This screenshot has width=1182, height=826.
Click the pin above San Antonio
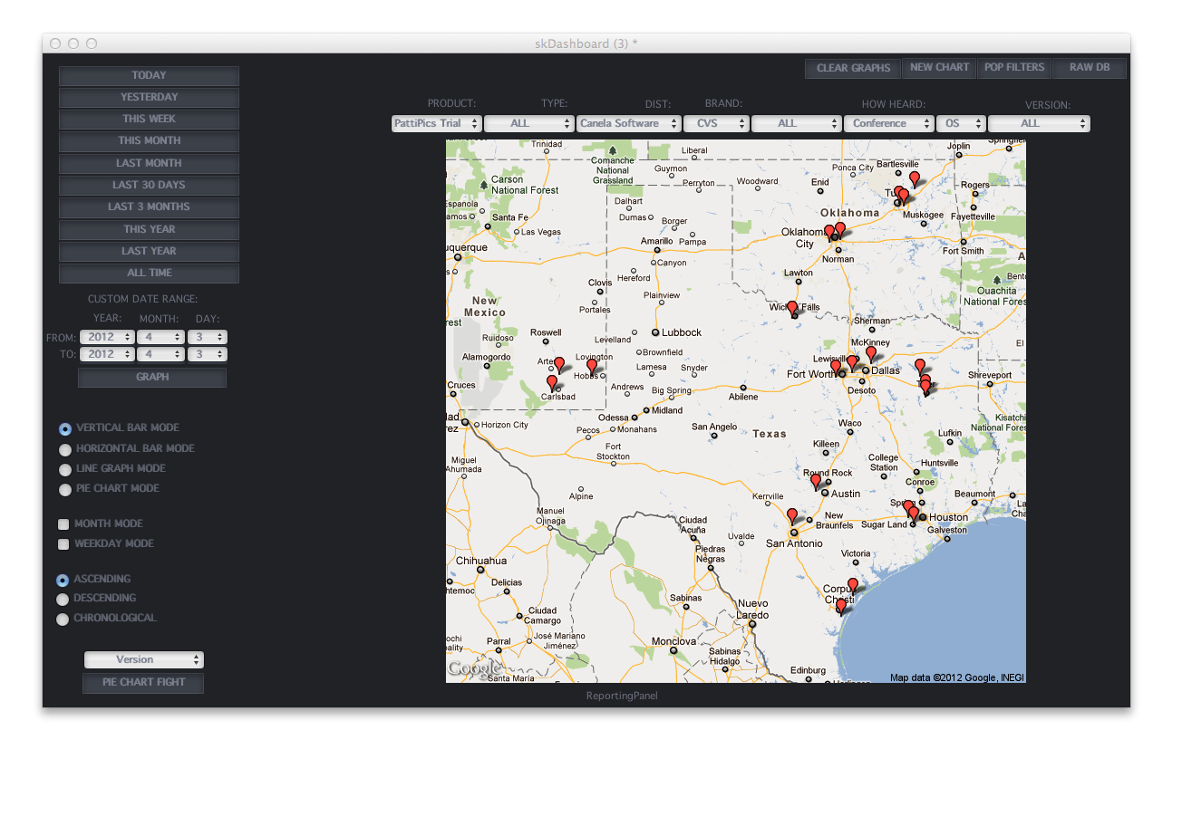(792, 516)
